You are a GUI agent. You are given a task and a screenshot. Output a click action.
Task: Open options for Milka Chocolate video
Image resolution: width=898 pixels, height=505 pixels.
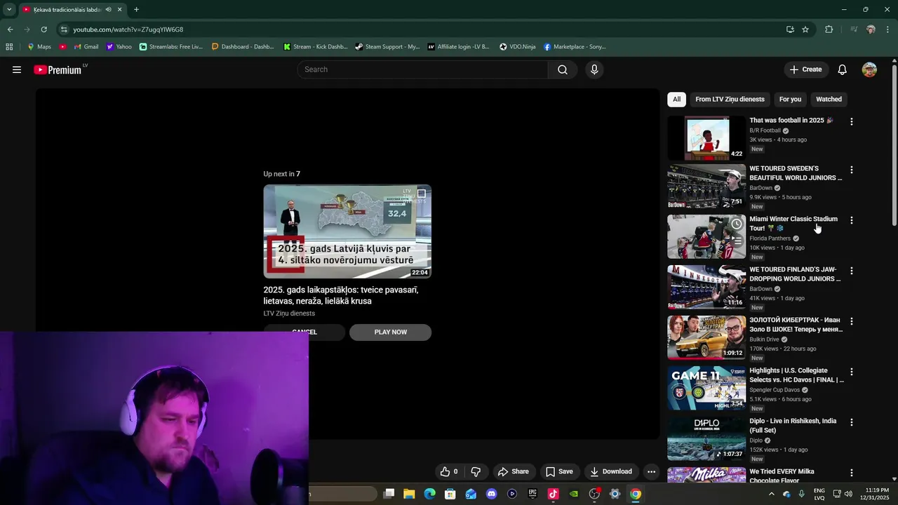tap(852, 473)
